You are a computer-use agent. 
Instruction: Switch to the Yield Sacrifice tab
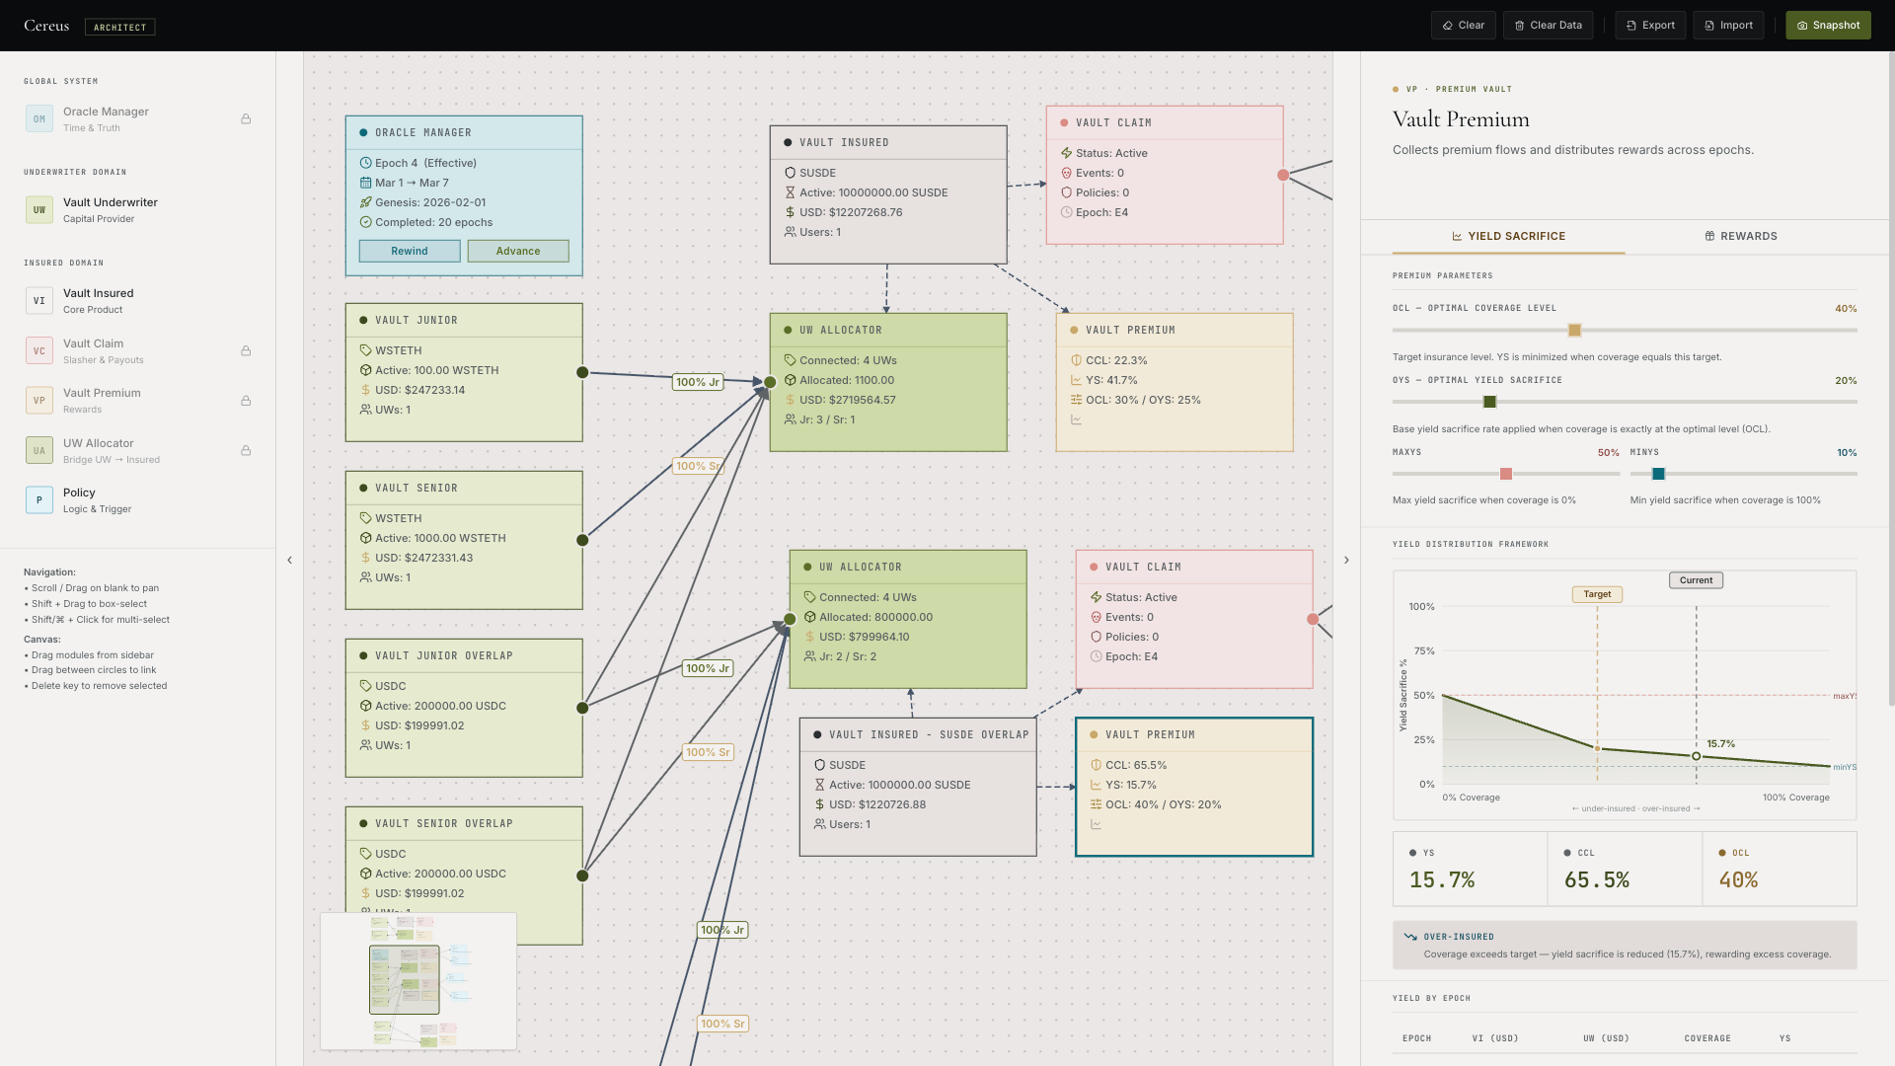coord(1508,236)
